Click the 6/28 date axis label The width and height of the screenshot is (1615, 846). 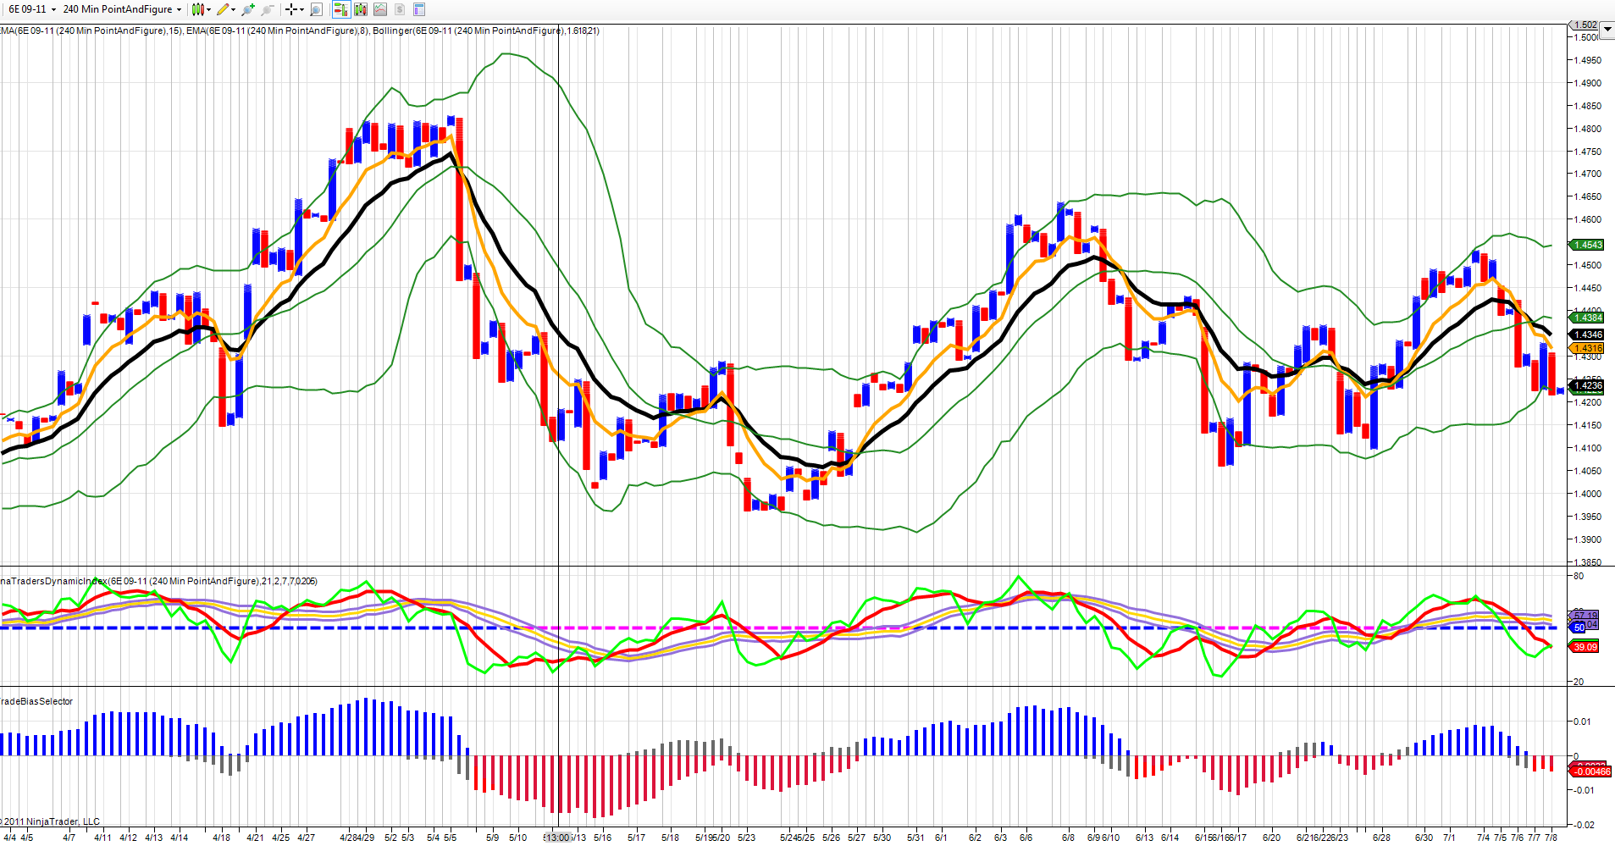click(x=1381, y=838)
